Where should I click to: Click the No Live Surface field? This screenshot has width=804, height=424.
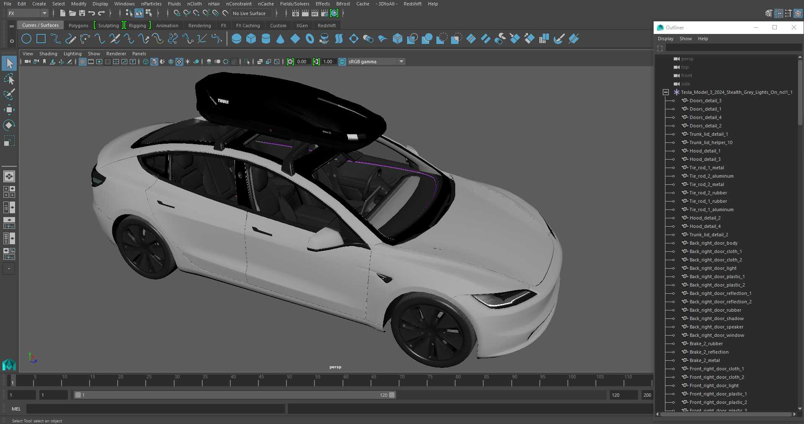[x=251, y=13]
